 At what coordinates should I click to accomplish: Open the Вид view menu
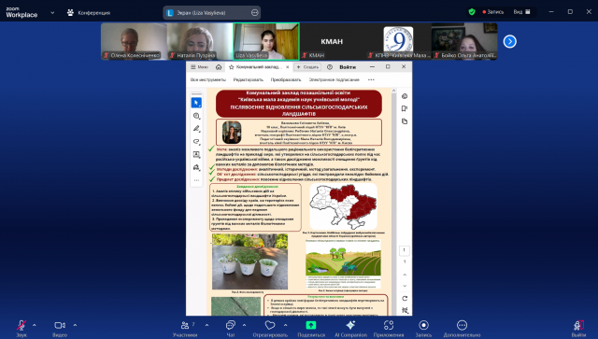coord(521,12)
